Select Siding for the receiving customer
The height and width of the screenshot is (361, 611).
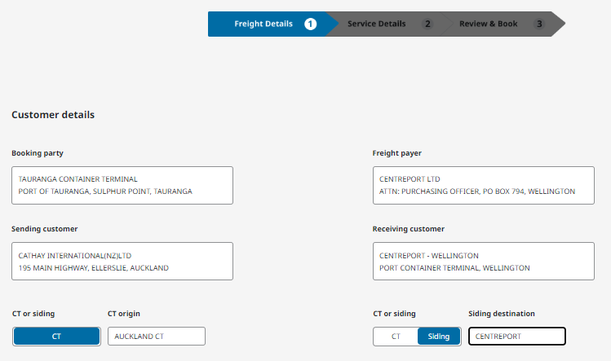click(x=439, y=336)
